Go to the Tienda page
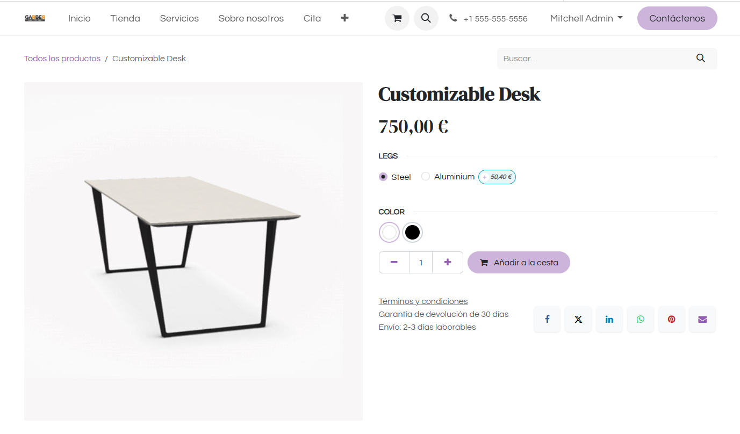The image size is (740, 434). (125, 18)
